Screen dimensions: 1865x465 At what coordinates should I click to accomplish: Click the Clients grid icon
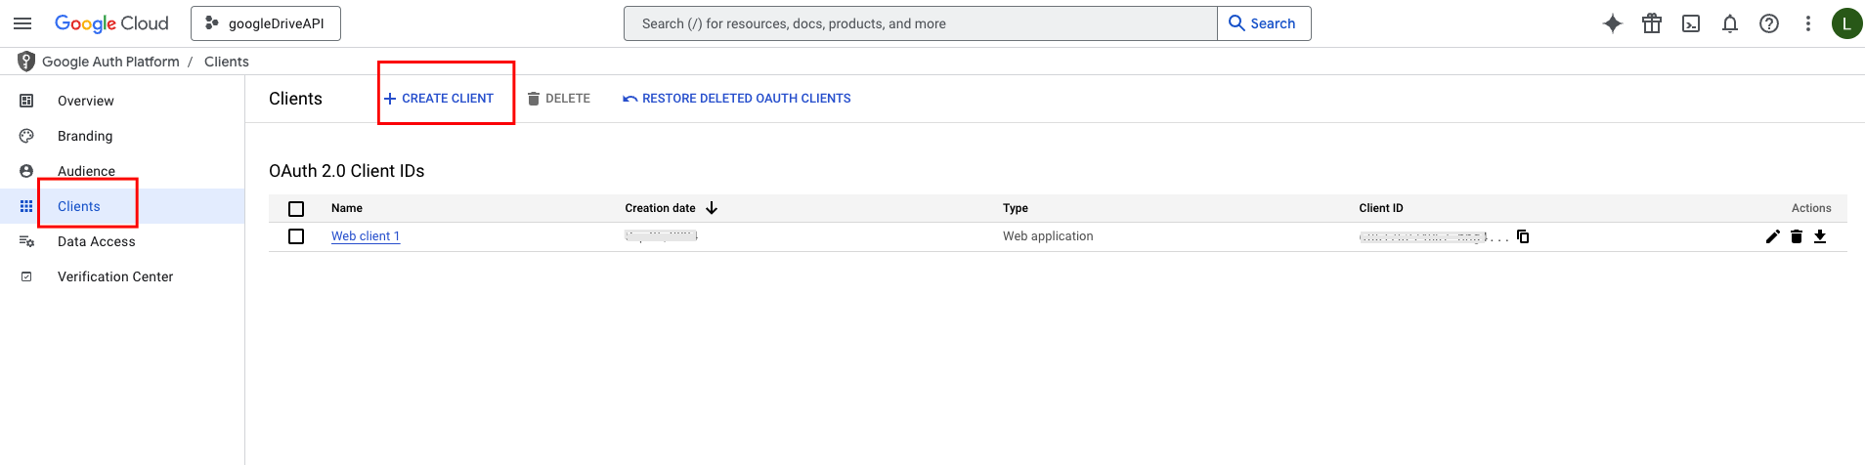[x=26, y=206]
